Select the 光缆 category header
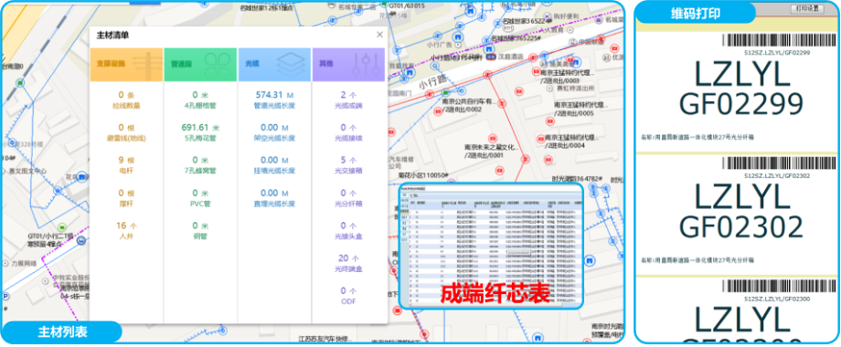 pos(274,65)
